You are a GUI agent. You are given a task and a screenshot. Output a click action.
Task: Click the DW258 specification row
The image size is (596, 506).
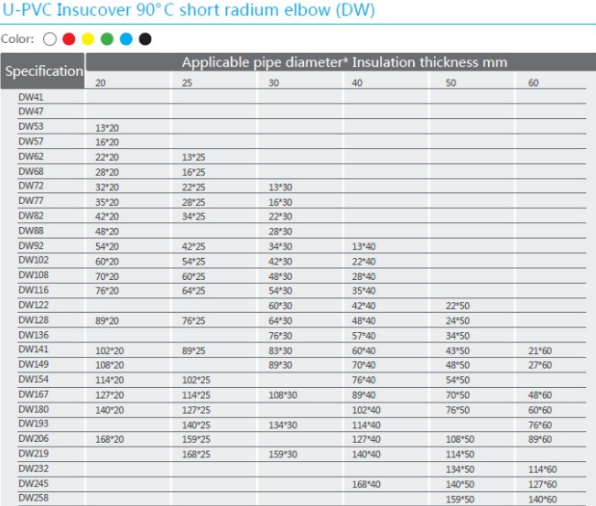point(33,499)
